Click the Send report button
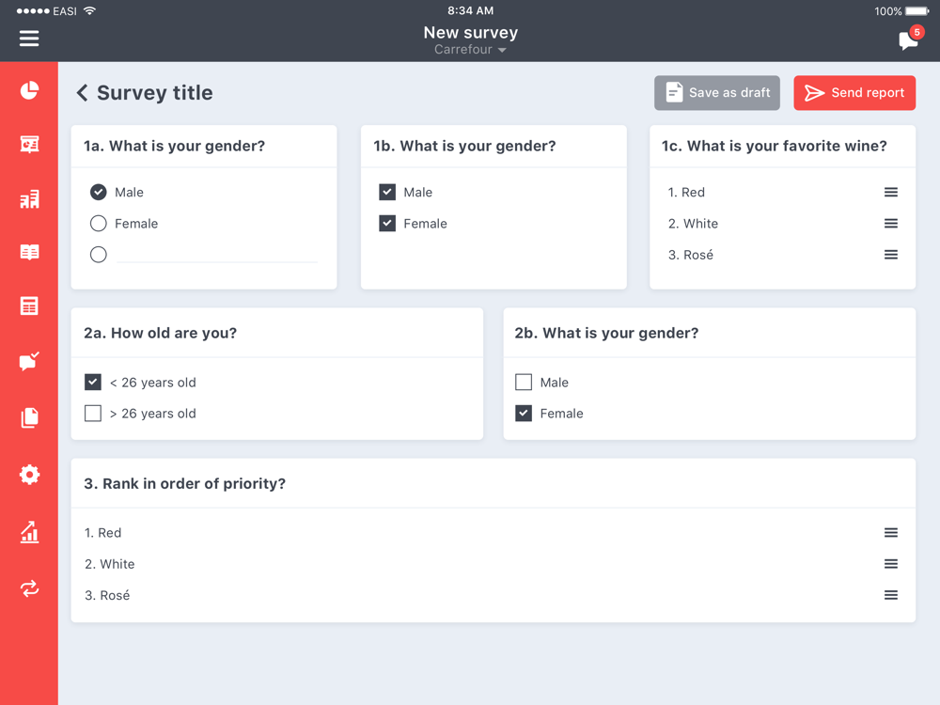 click(854, 93)
